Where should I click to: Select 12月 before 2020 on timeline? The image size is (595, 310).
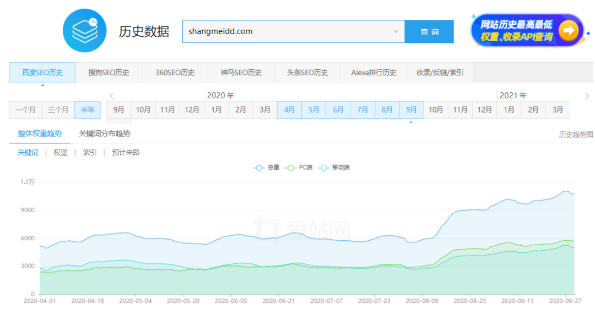click(x=192, y=110)
